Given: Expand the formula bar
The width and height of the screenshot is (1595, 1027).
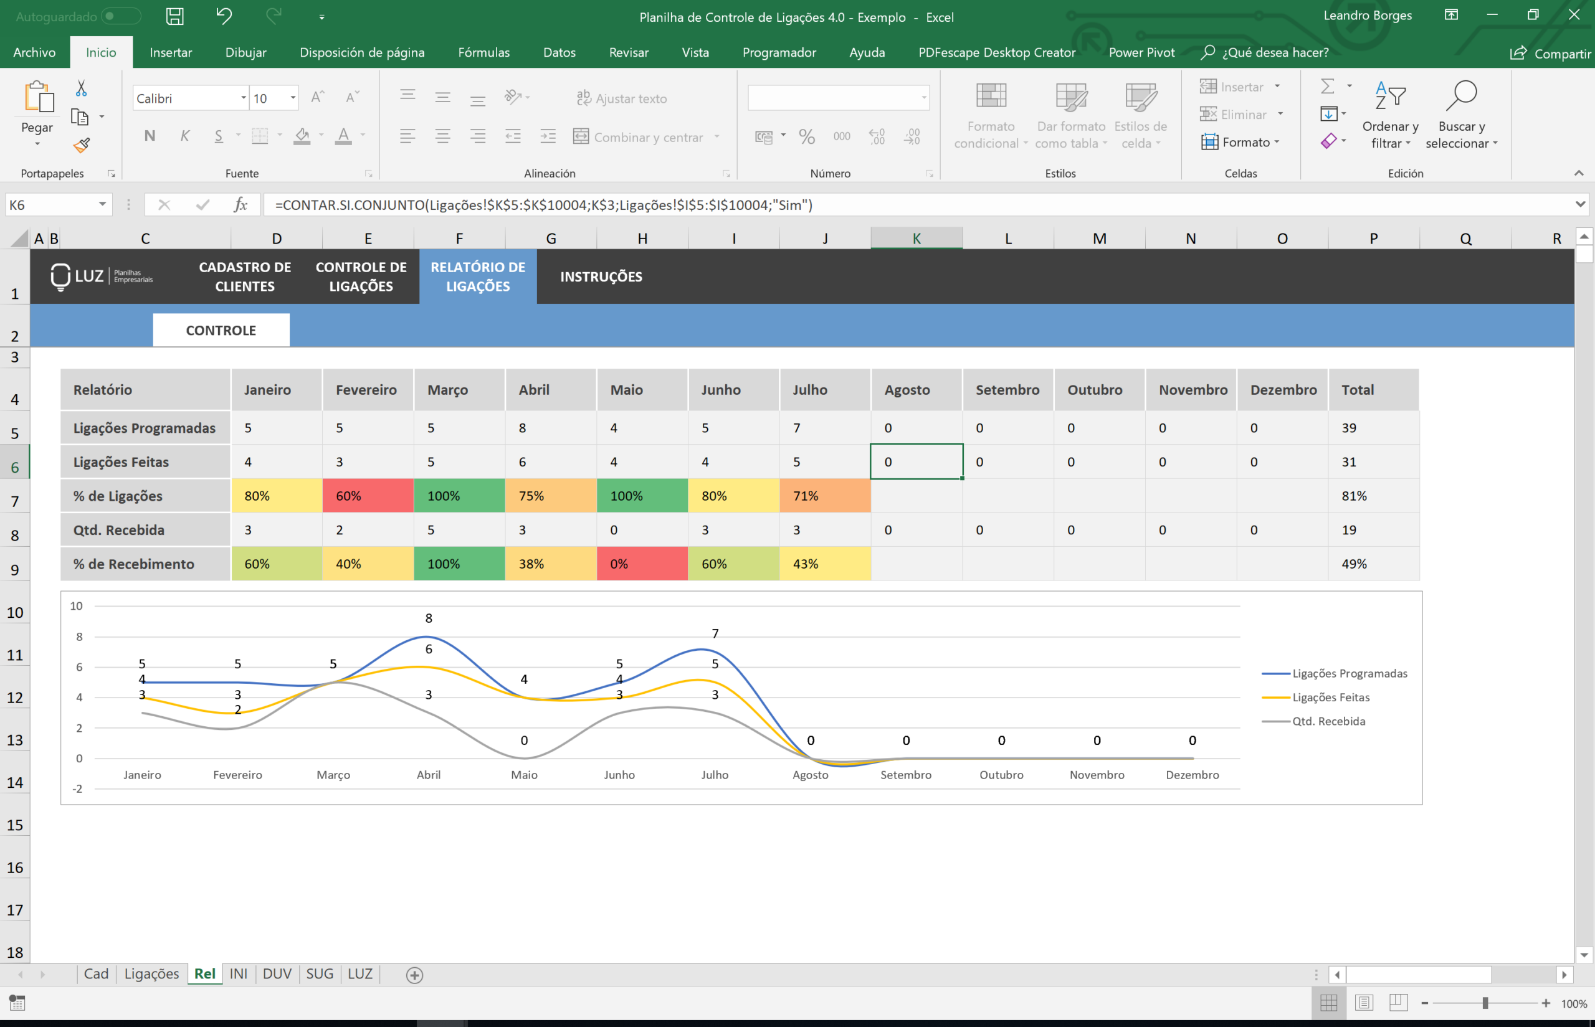Looking at the screenshot, I should click(1579, 204).
